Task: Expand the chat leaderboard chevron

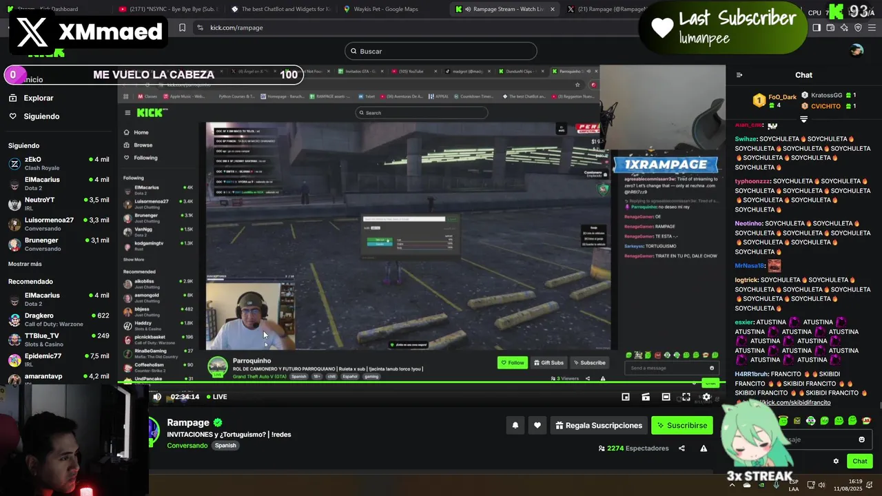Action: click(x=803, y=119)
